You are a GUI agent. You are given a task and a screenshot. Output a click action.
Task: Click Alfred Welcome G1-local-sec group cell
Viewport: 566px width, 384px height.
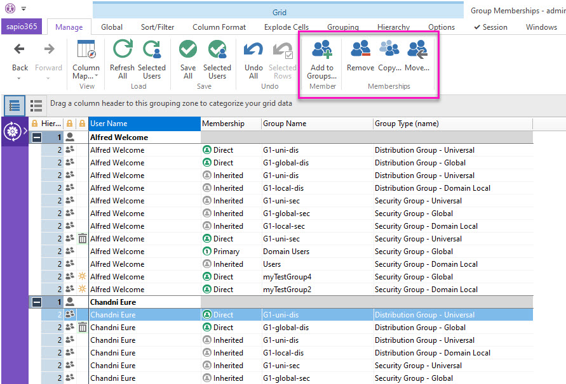(x=317, y=226)
